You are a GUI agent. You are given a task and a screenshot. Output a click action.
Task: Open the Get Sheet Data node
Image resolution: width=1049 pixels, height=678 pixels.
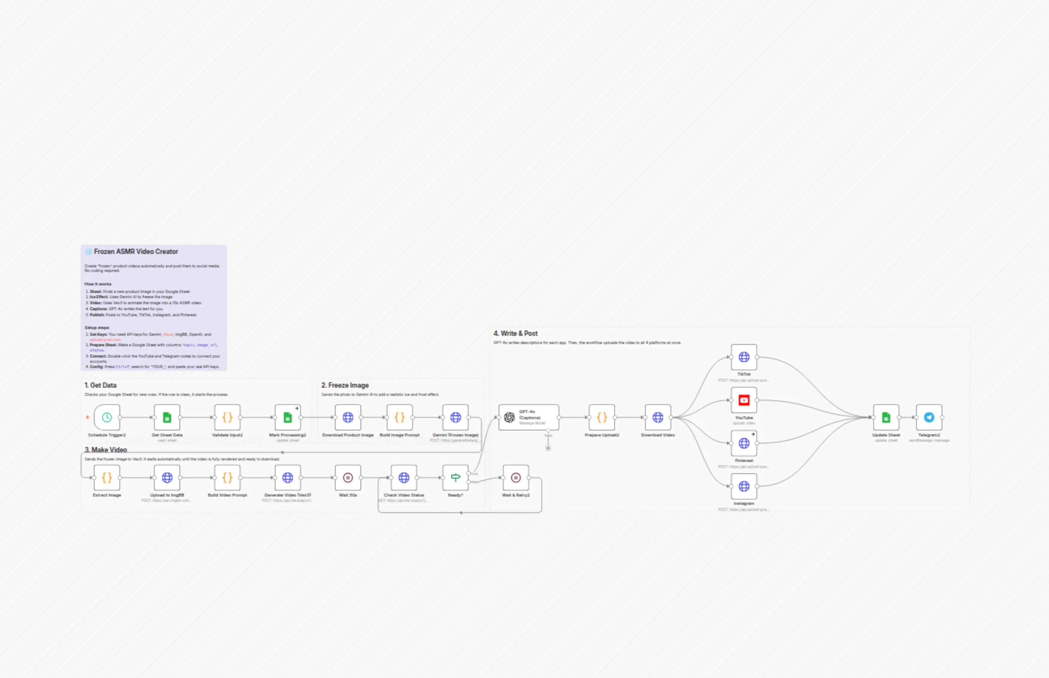[167, 417]
